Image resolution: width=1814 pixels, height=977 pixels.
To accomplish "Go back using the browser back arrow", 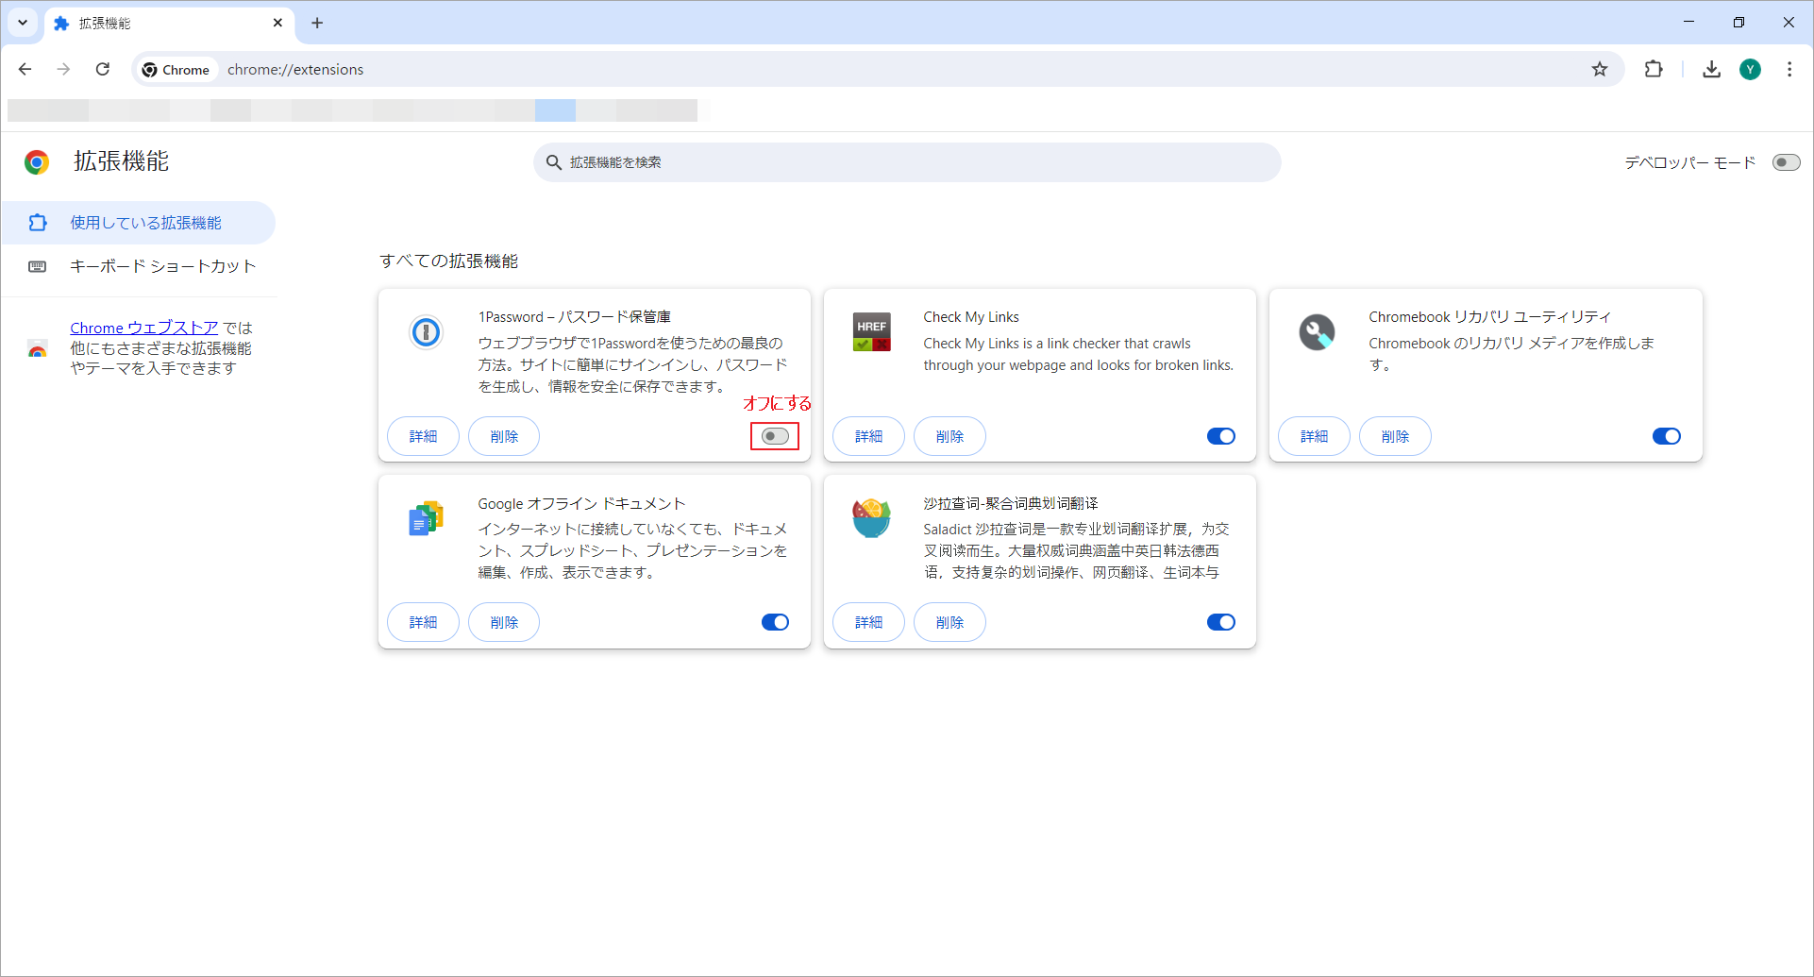I will 25,69.
